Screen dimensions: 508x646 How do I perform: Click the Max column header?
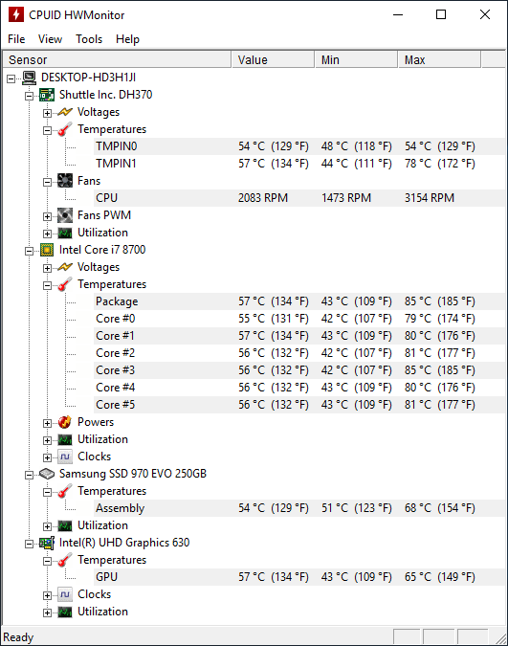point(440,59)
